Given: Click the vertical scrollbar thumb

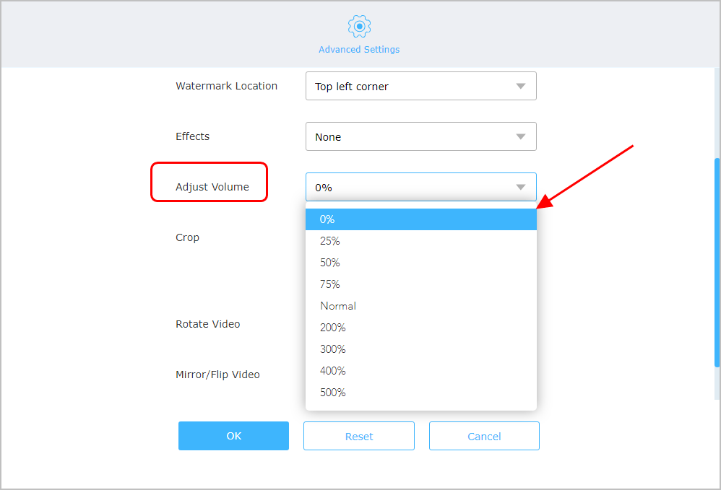Looking at the screenshot, I should (x=717, y=278).
